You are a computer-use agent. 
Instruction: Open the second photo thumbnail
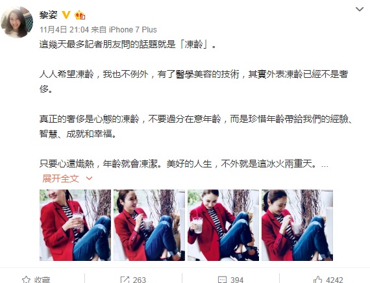point(149,225)
